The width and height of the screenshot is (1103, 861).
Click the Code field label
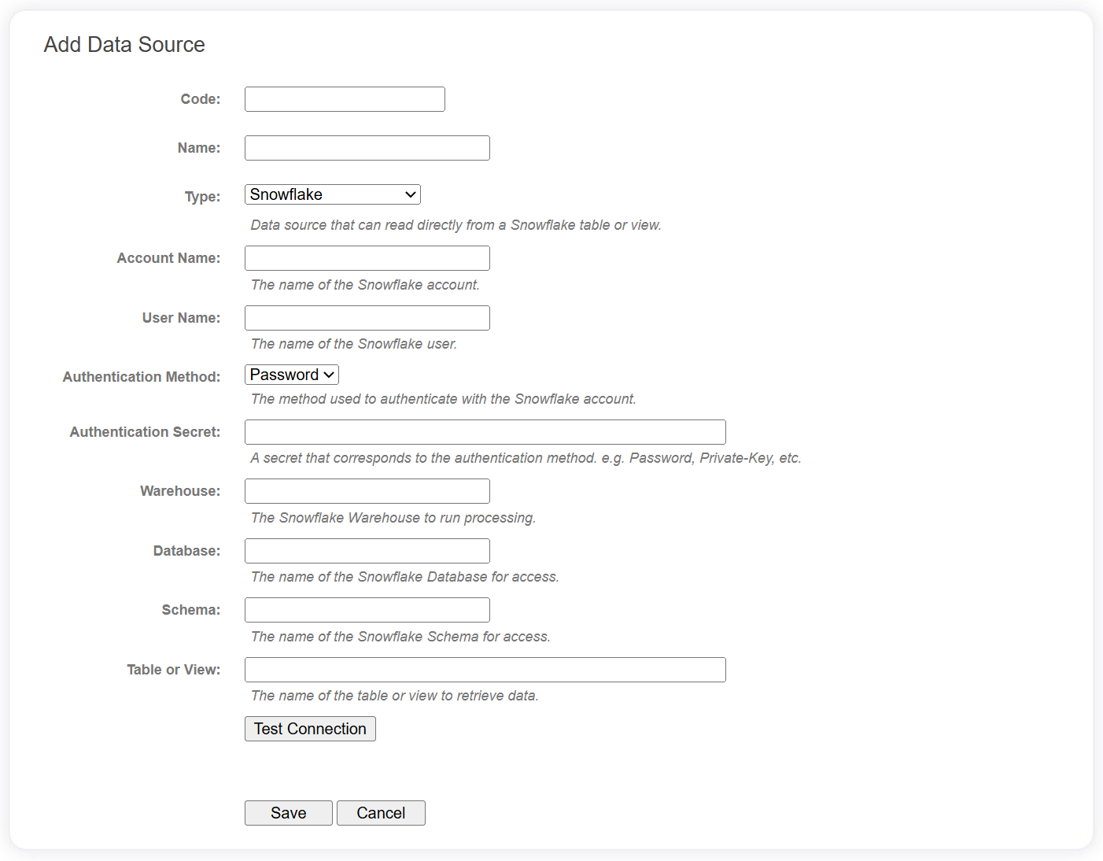(x=199, y=98)
